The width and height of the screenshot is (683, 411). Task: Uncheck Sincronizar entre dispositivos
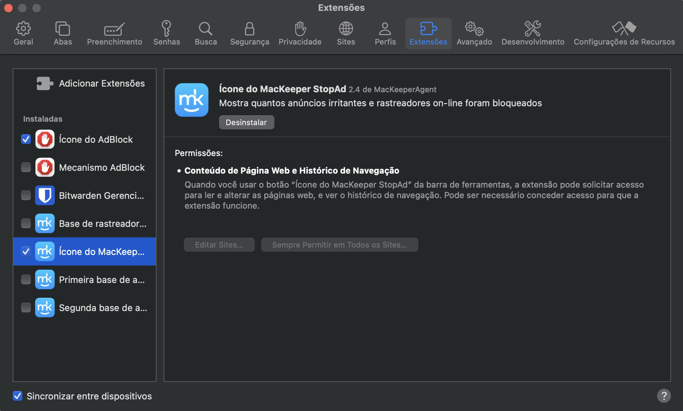coord(17,396)
